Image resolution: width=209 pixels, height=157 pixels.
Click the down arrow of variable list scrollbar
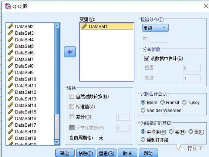(57, 142)
